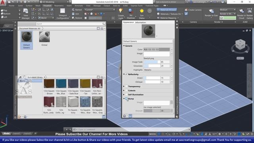Click the Help question mark icon
254x143 pixels.
click(x=223, y=2)
